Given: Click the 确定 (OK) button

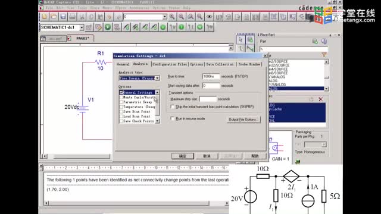Looking at the screenshot, I should click(183, 156).
